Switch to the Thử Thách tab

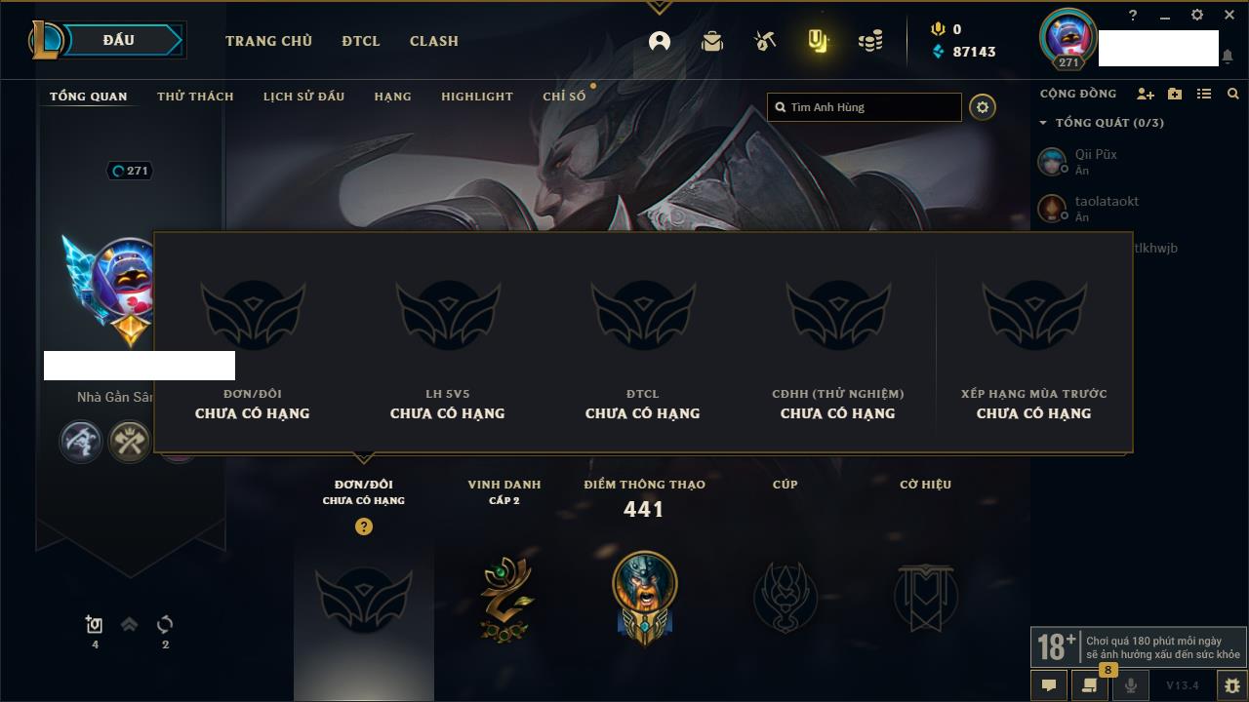coord(195,97)
